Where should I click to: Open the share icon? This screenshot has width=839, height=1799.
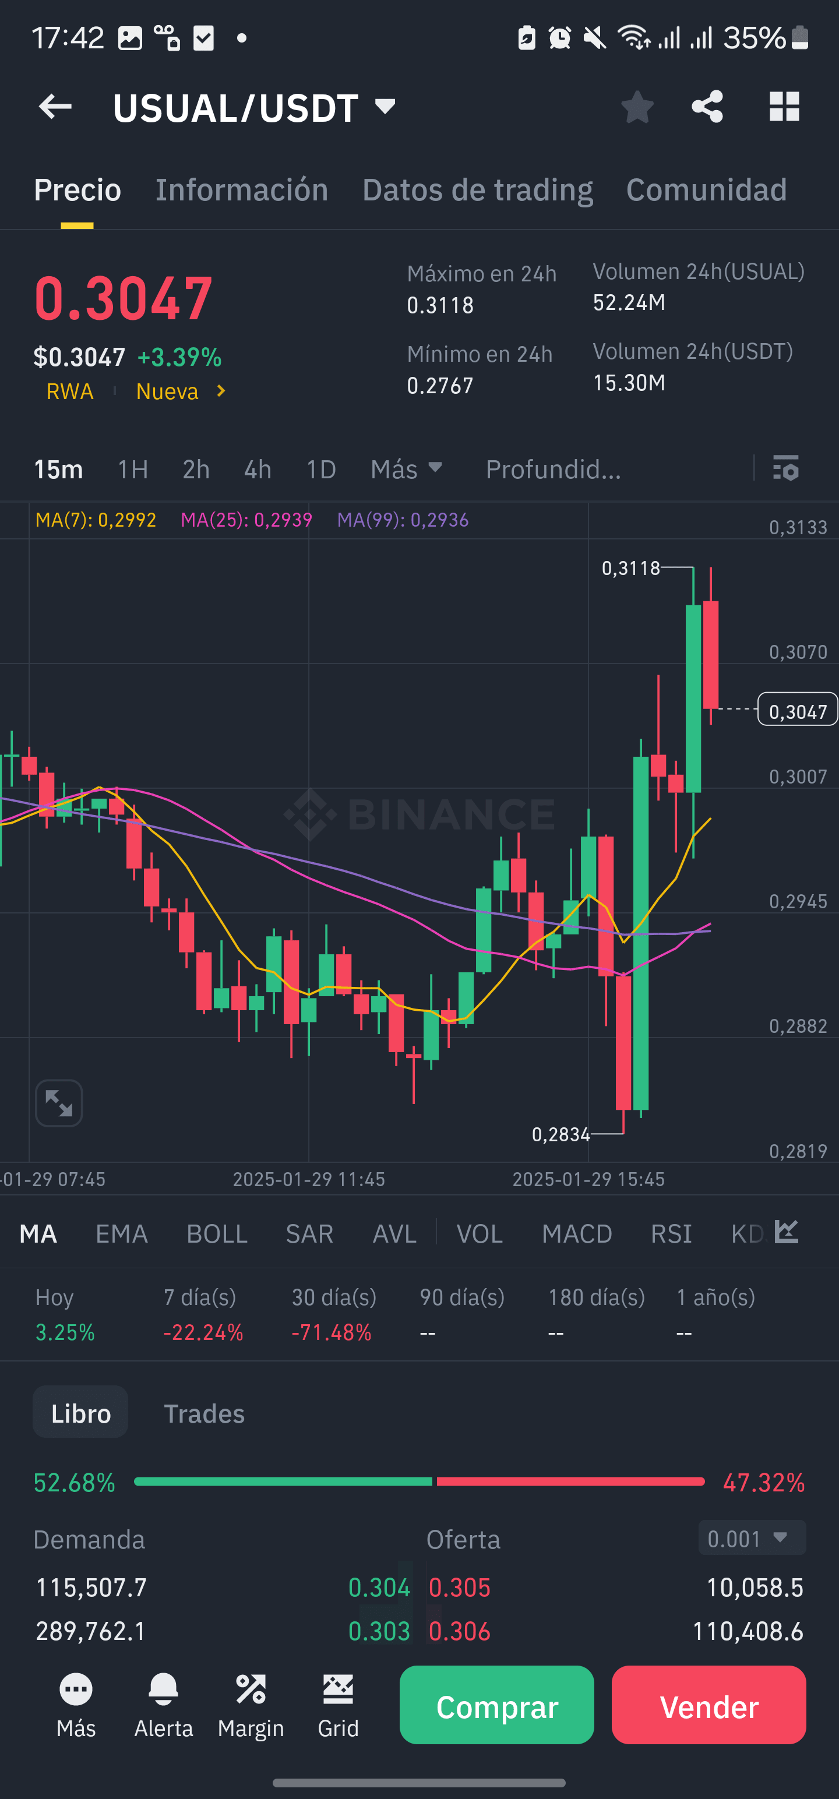tap(707, 107)
